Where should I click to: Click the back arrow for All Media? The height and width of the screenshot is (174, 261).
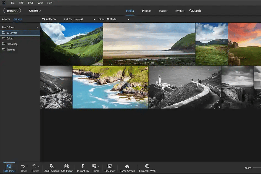coord(43,19)
